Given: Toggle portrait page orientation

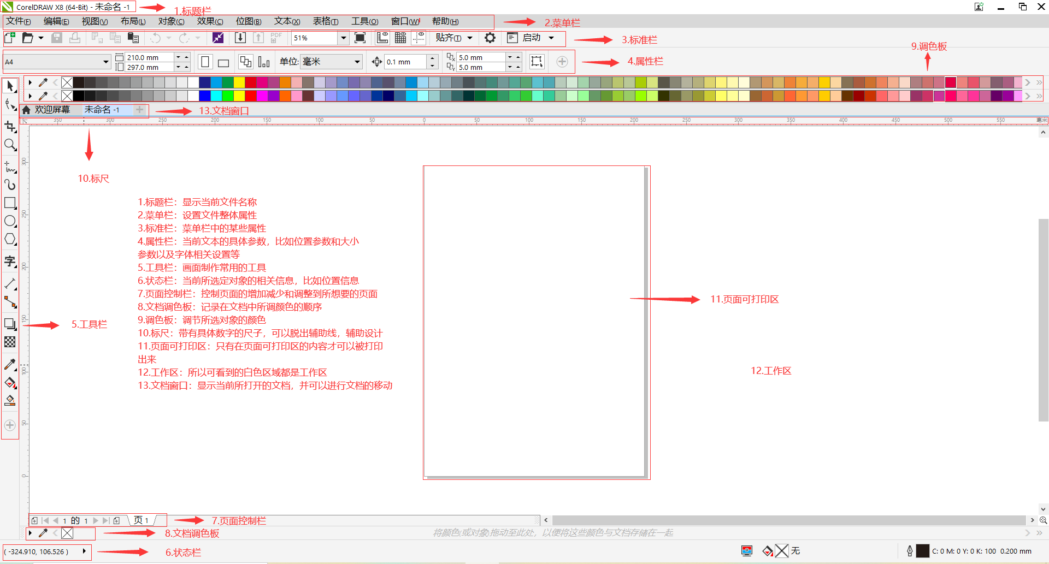Looking at the screenshot, I should (205, 61).
